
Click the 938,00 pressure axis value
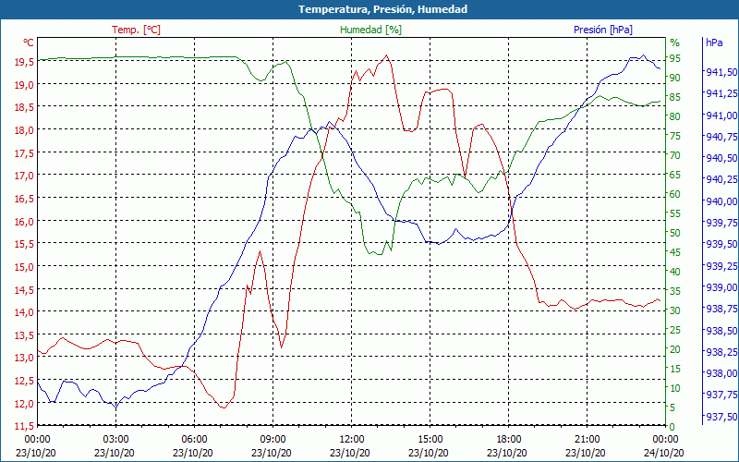721,373
